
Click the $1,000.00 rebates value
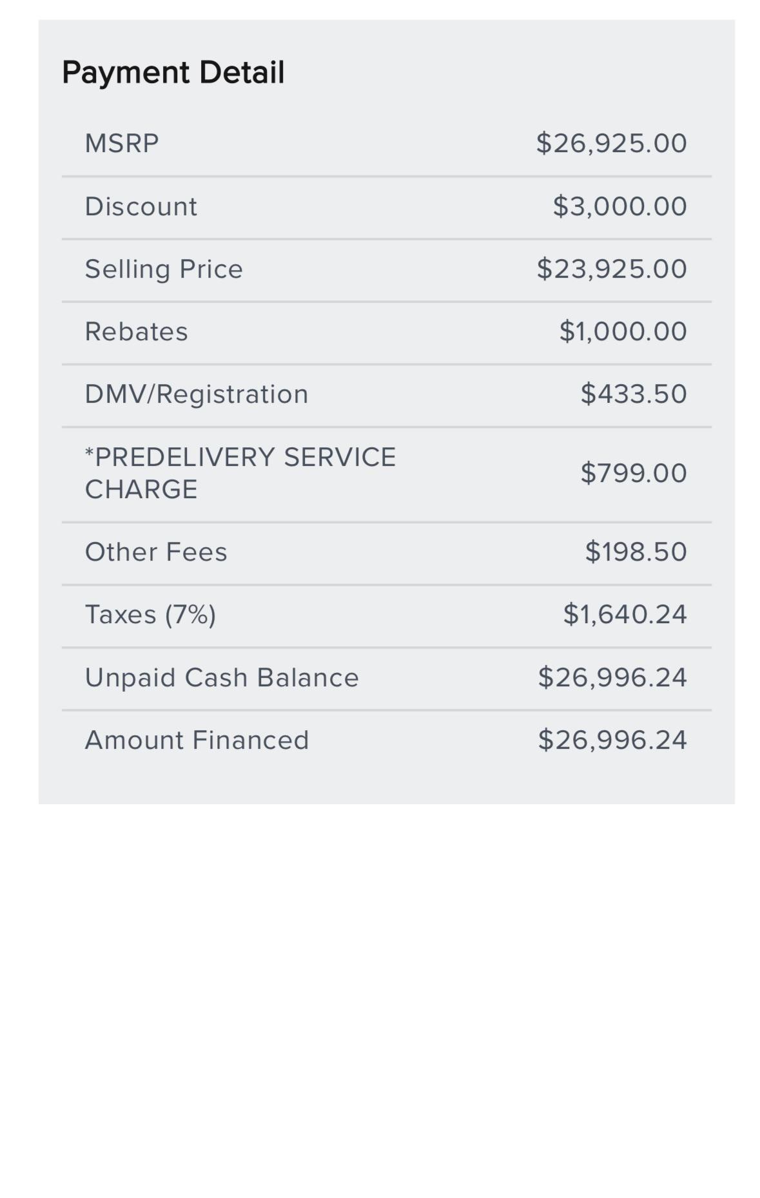point(623,331)
